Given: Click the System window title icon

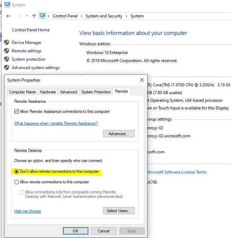Looking at the screenshot, I should pos(7,5).
